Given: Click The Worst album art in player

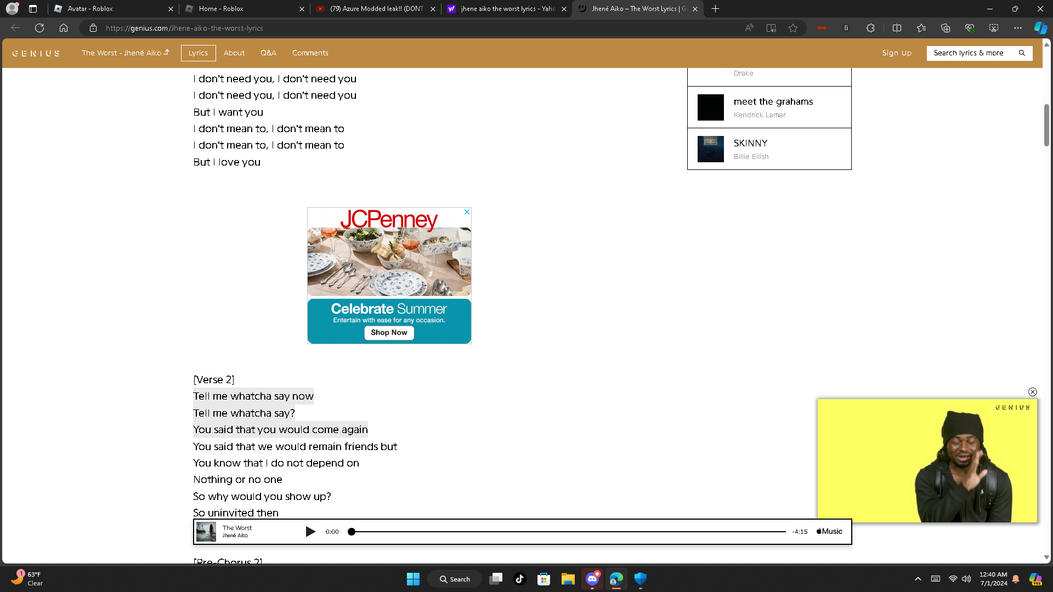Looking at the screenshot, I should [x=206, y=532].
